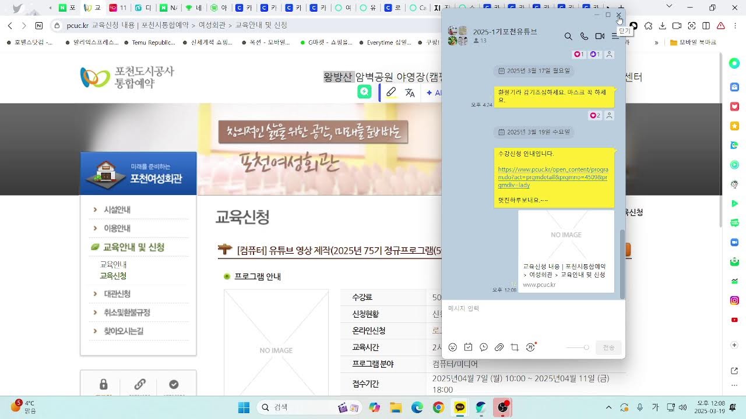This screenshot has width=746, height=419.
Task: Open the browser extensions puzzle icon
Action: pyautogui.click(x=648, y=26)
